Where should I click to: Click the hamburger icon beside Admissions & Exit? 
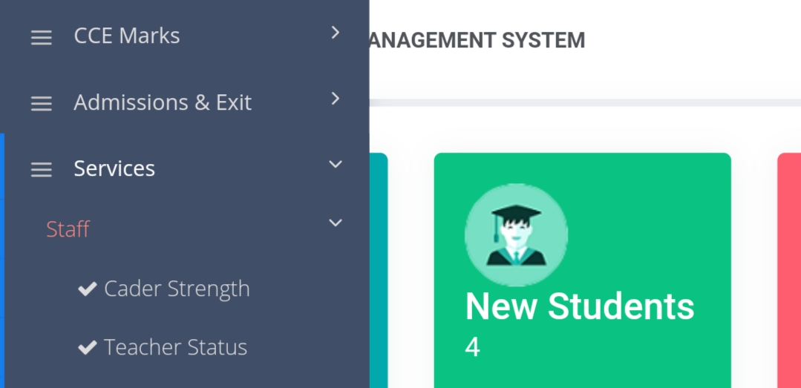42,104
